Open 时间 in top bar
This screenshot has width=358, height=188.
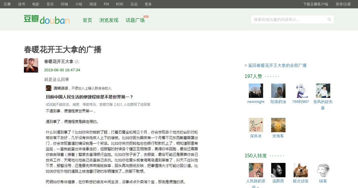(x=120, y=4)
